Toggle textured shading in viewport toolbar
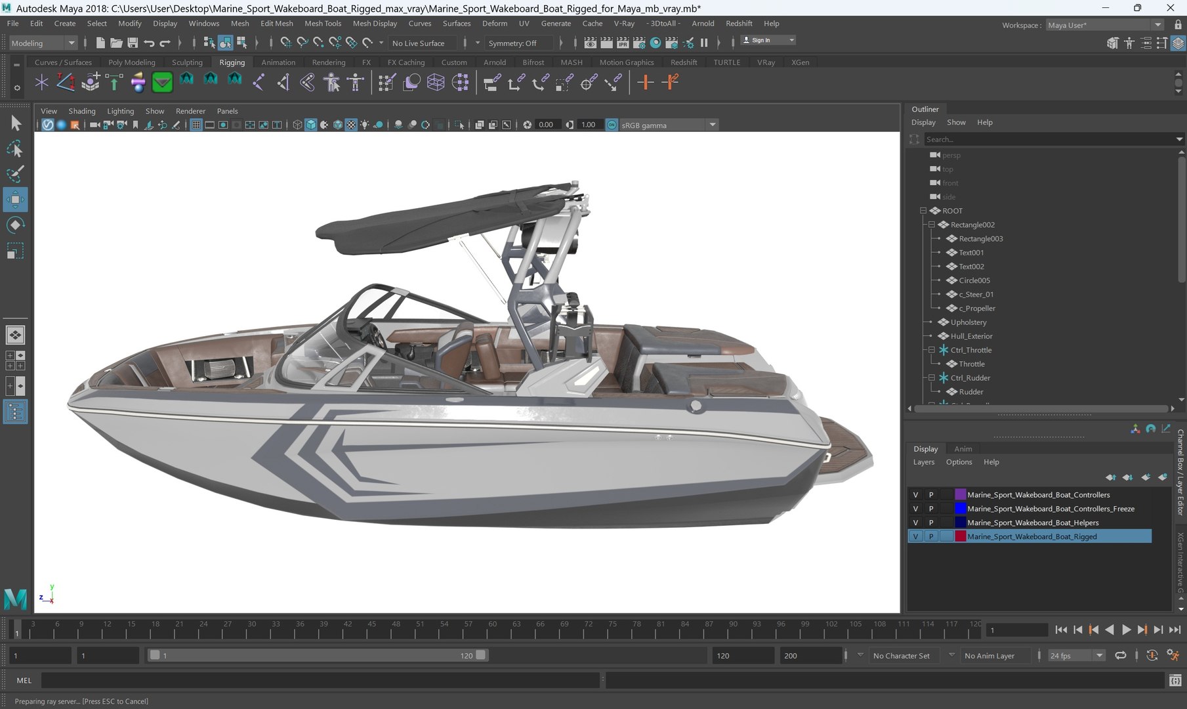This screenshot has width=1187, height=709. coord(351,125)
